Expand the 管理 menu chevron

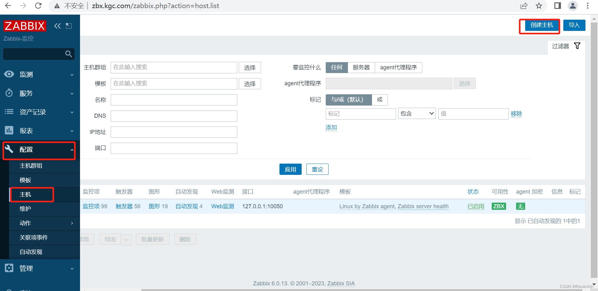pyautogui.click(x=72, y=269)
